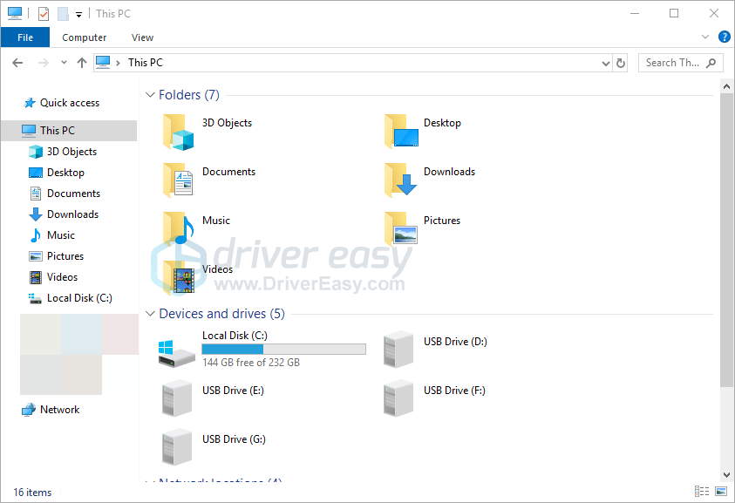Select Network in navigation pane
This screenshot has height=503, width=735.
coord(59,410)
